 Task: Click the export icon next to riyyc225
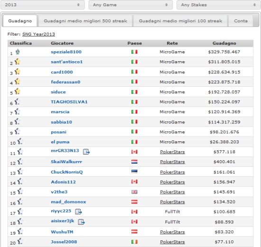tap(78, 211)
